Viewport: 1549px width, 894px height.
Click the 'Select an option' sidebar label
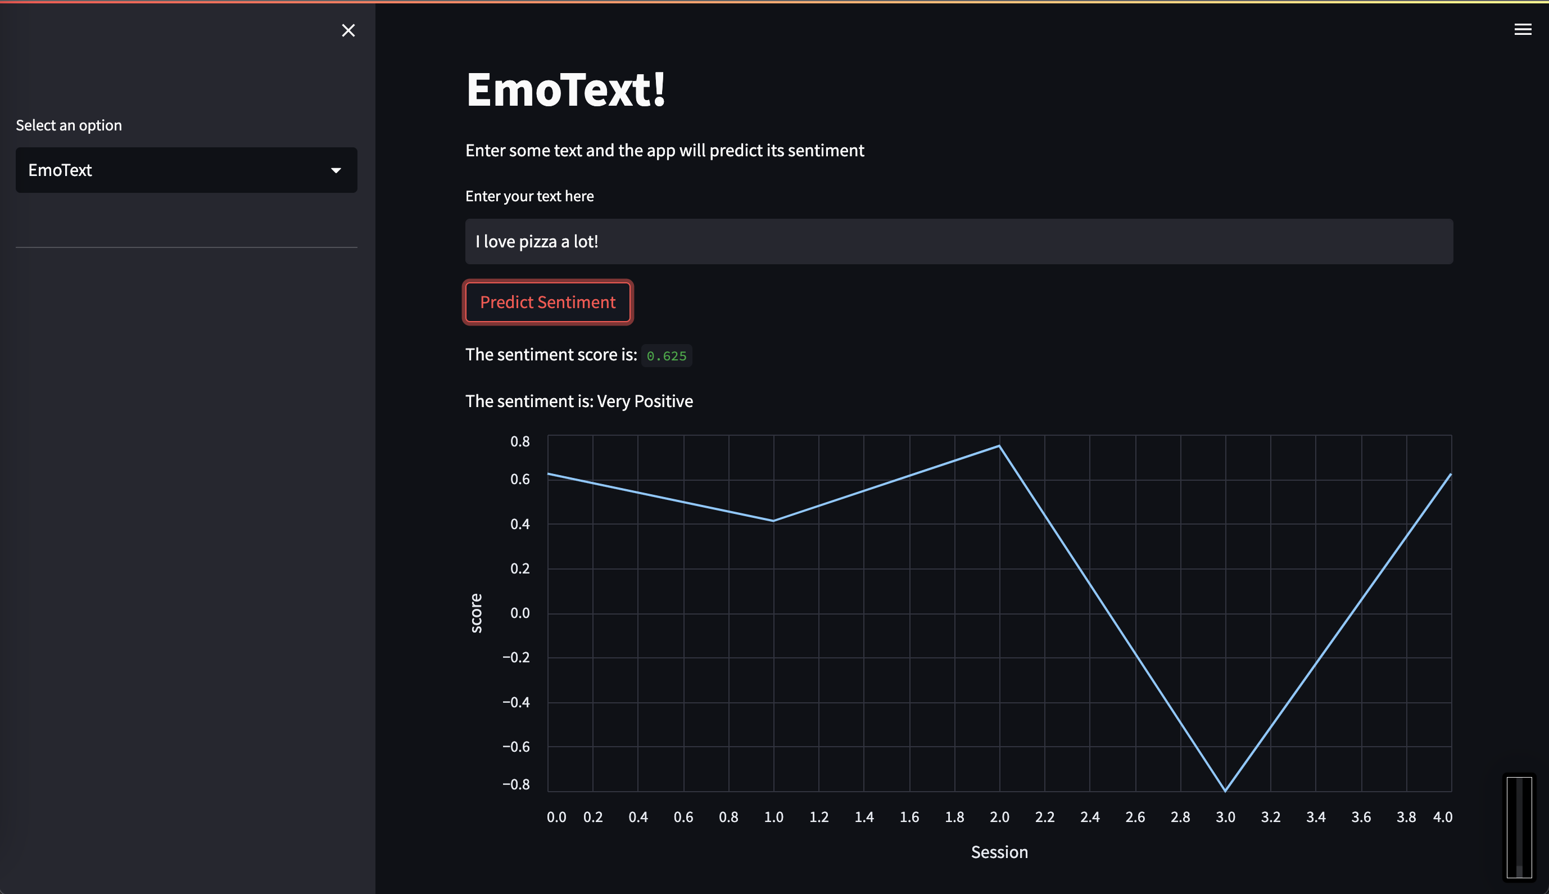[x=69, y=125]
